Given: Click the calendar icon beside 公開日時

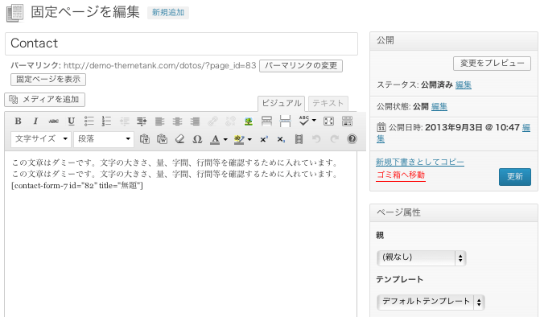Looking at the screenshot, I should click(x=381, y=127).
